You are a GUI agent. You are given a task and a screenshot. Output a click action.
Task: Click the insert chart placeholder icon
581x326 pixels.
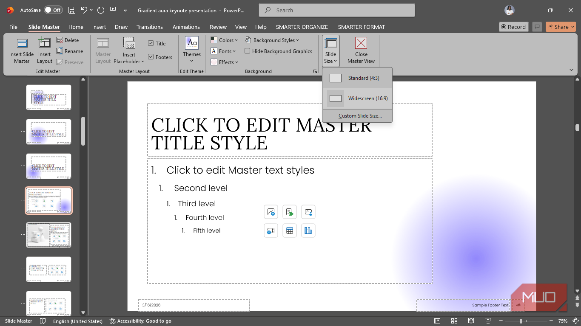(x=308, y=230)
